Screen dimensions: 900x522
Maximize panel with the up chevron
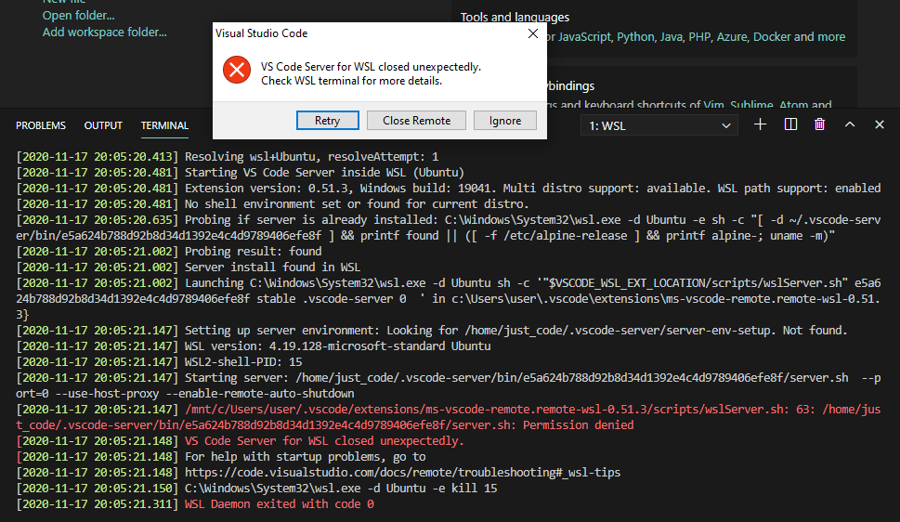[849, 124]
